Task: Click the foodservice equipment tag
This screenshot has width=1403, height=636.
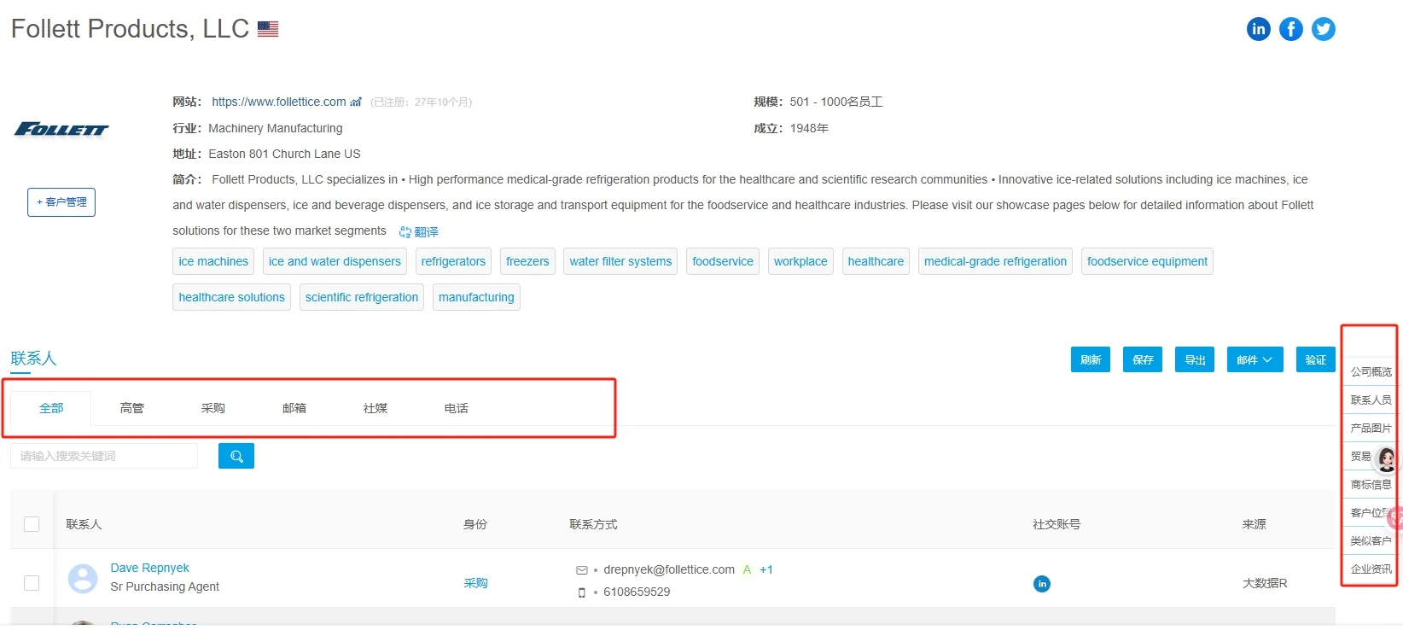Action: (1147, 261)
